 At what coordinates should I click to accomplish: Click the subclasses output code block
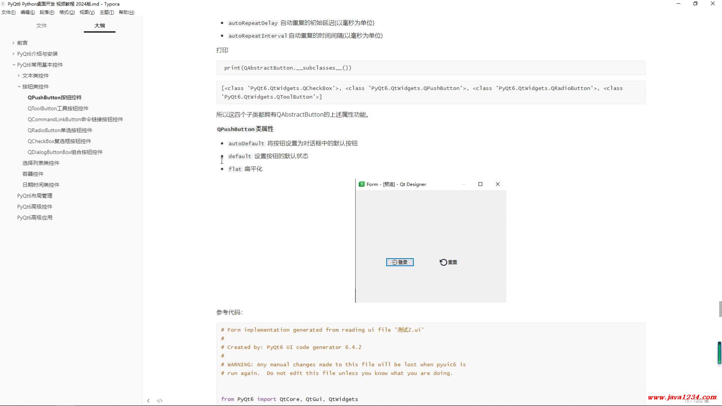click(x=431, y=92)
